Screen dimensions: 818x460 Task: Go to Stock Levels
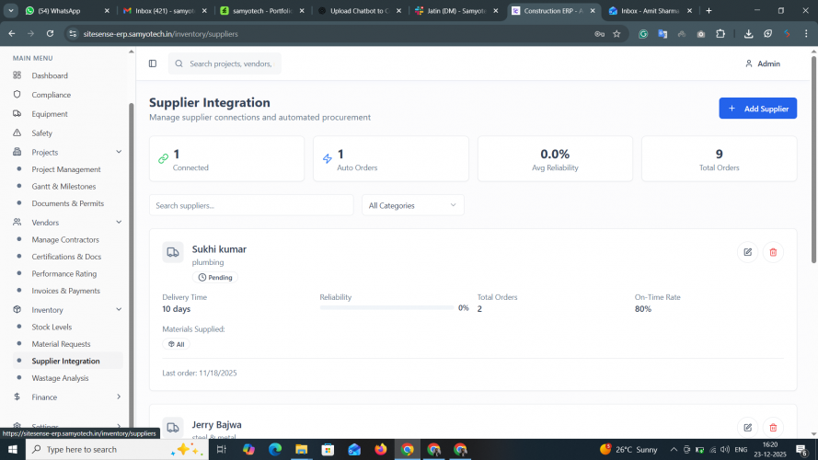pyautogui.click(x=52, y=327)
